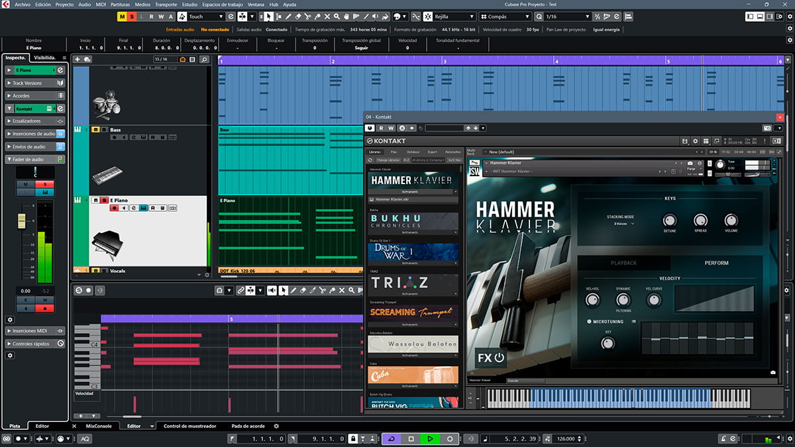Click the Play button in transport bar
This screenshot has width=795, height=447.
coord(430,438)
